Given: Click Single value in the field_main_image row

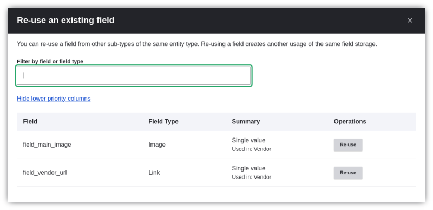Looking at the screenshot, I should [248, 140].
